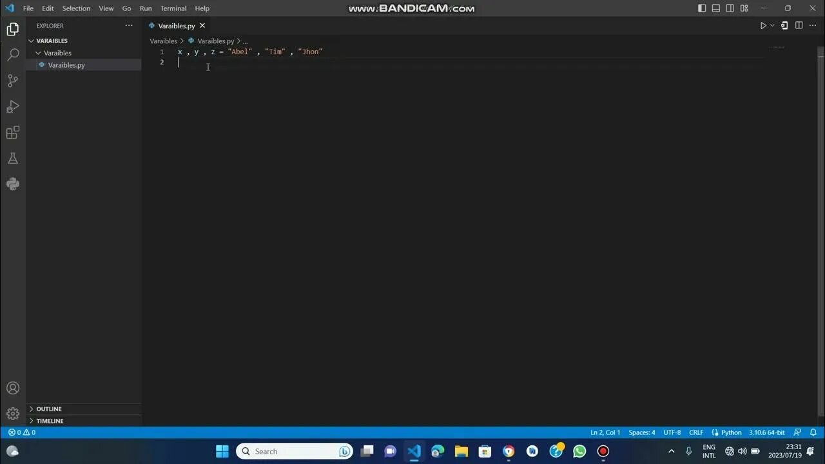This screenshot has height=464, width=825.
Task: Open the Run and Debug view
Action: [x=13, y=106]
